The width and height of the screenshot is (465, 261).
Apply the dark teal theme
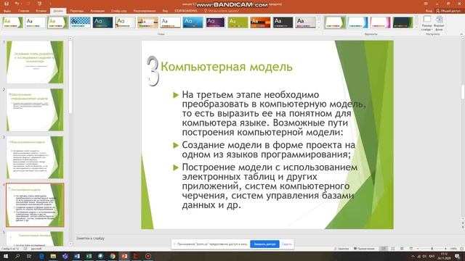click(102, 22)
